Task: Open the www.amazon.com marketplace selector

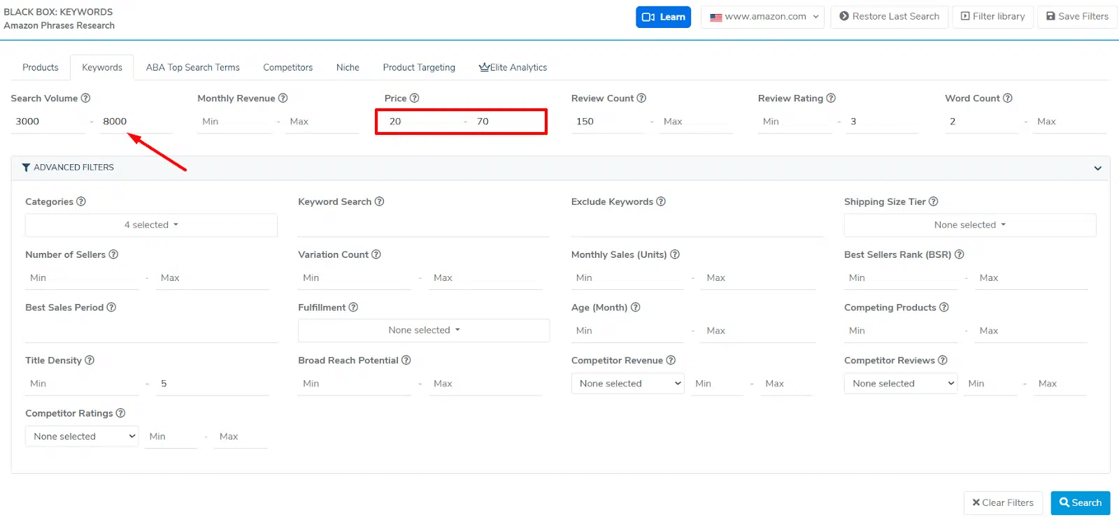Action: (763, 17)
